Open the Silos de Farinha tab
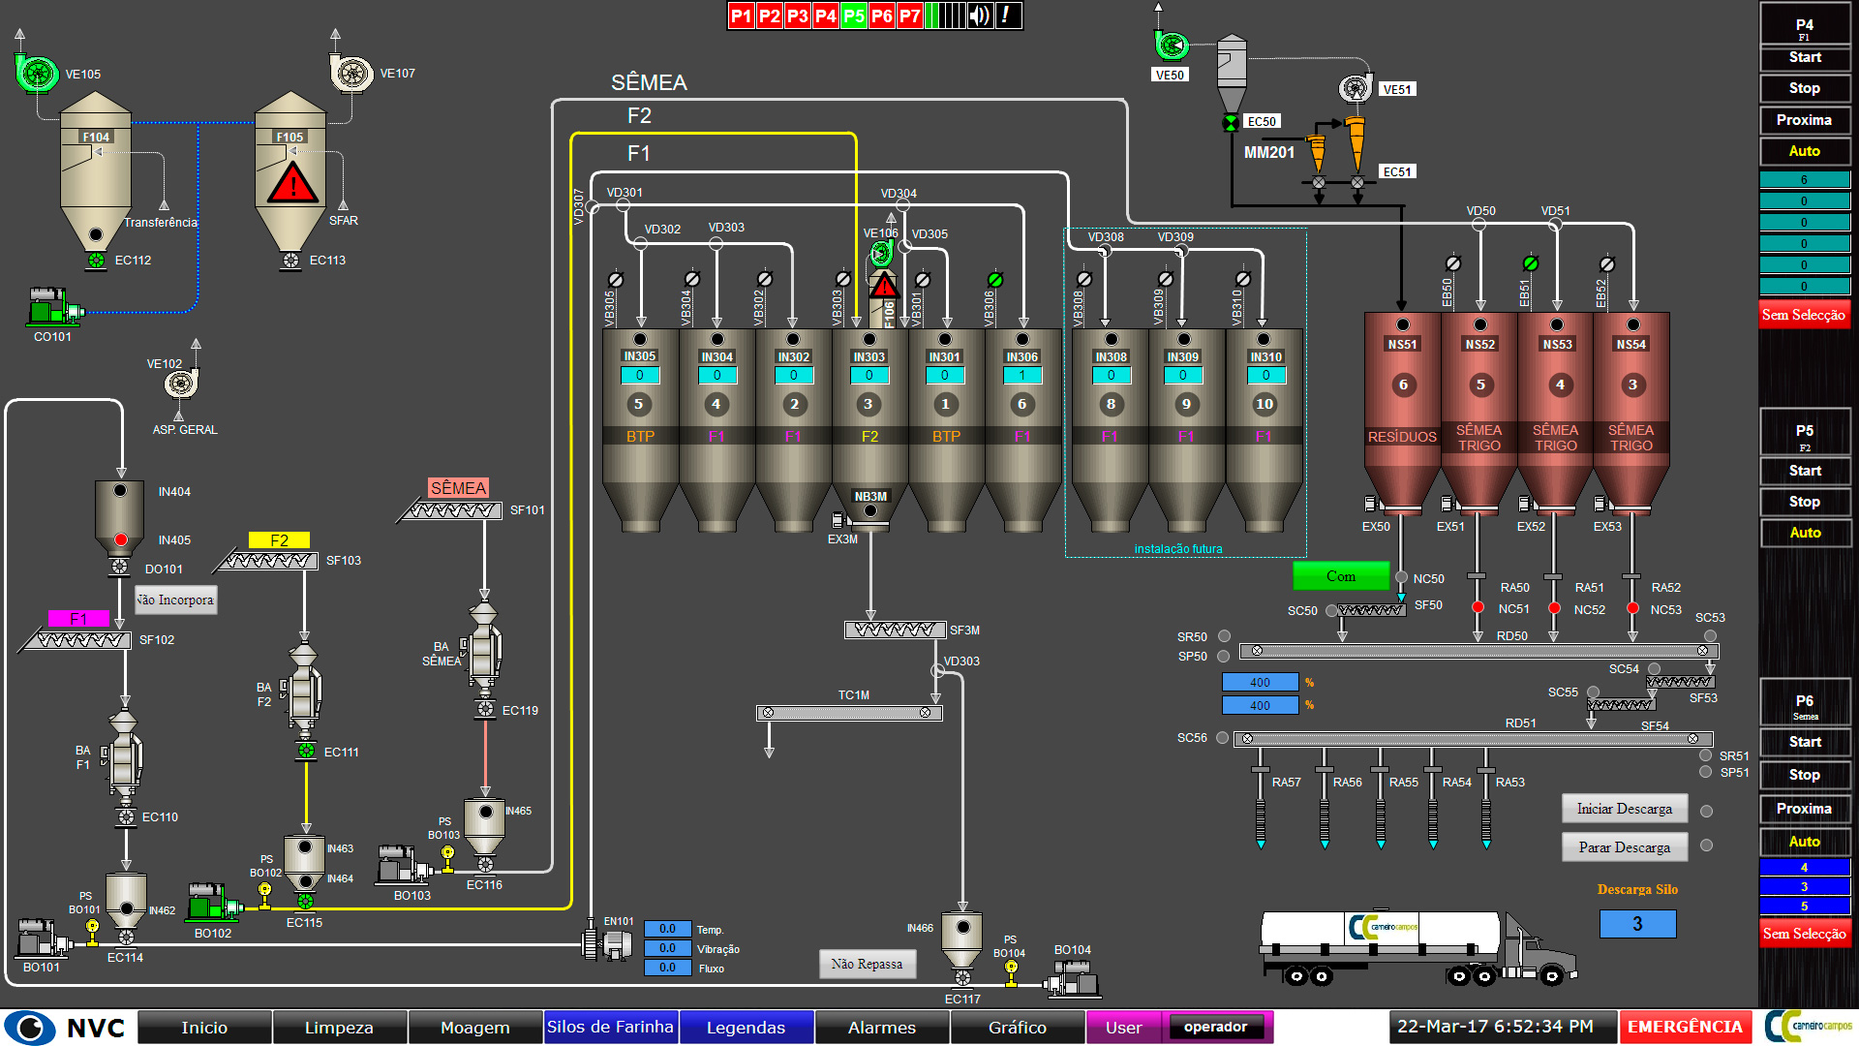 [x=610, y=1027]
